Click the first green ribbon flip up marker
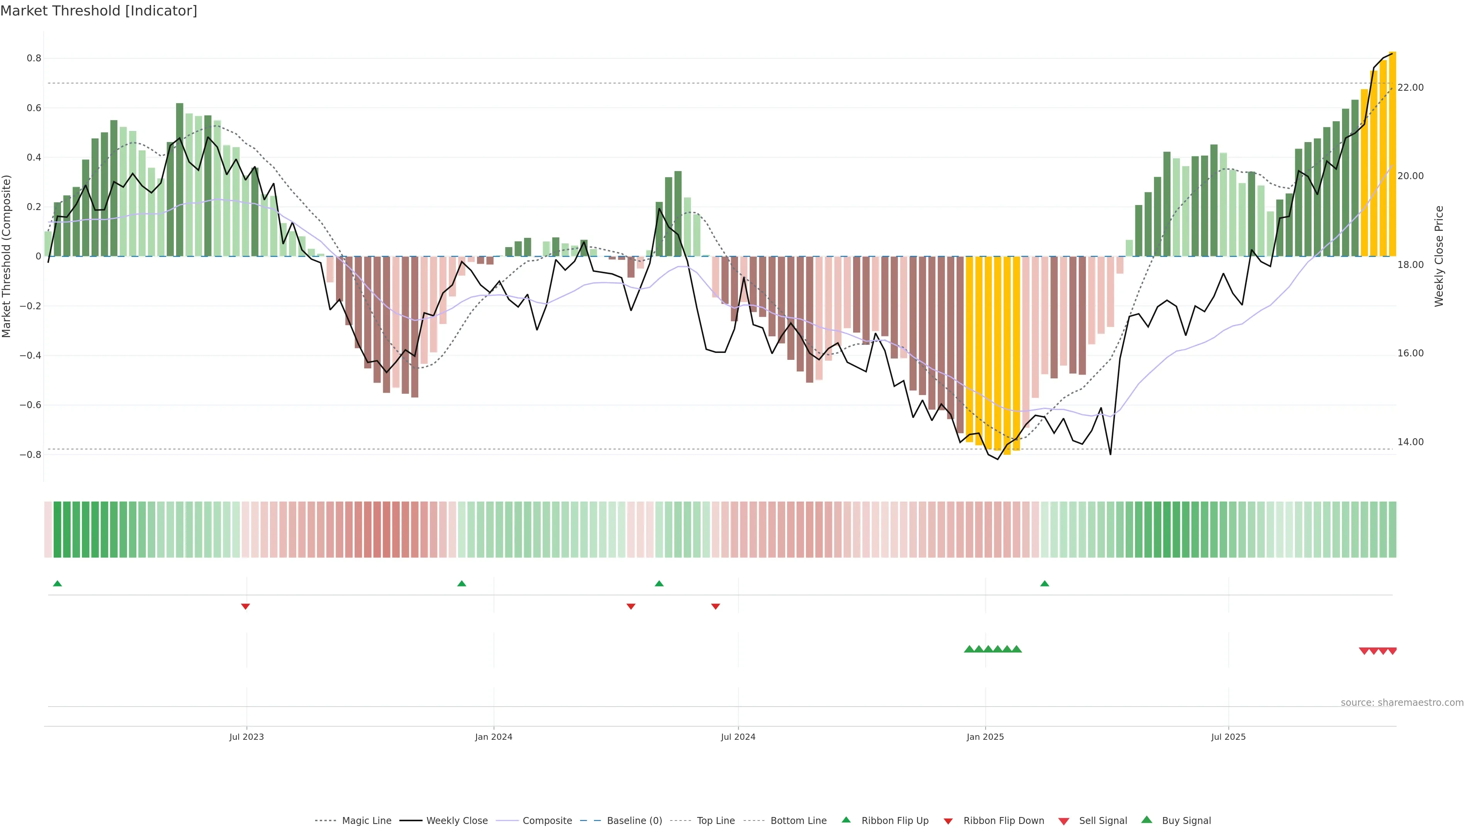Screen dimensions: 1483x834 [58, 584]
